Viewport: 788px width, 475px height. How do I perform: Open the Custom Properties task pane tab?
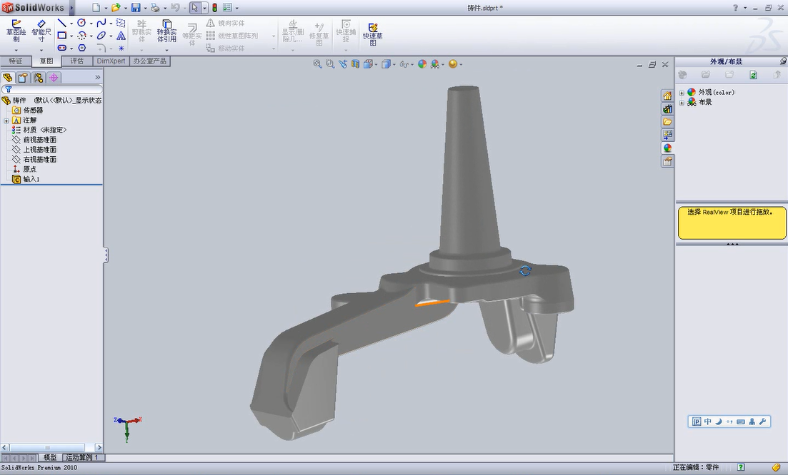click(667, 161)
